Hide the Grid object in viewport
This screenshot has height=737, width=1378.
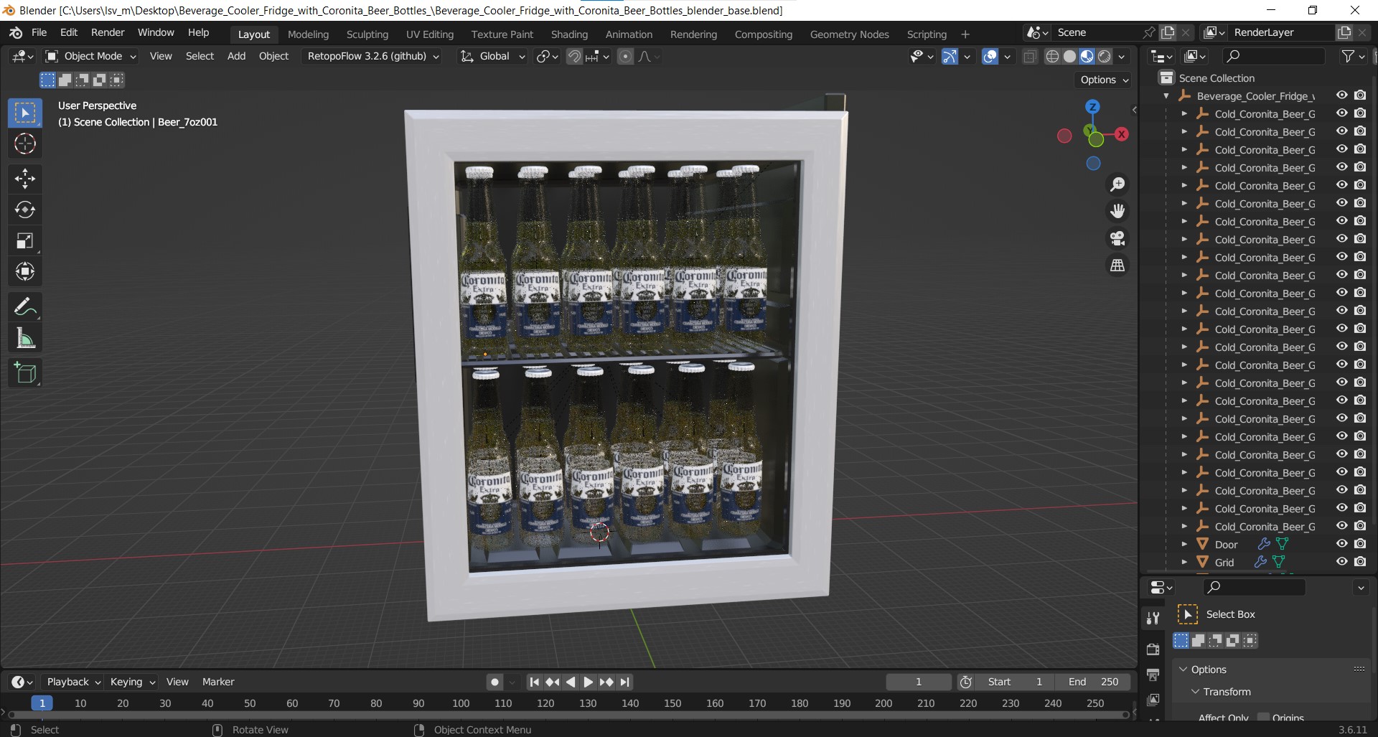pyautogui.click(x=1341, y=562)
